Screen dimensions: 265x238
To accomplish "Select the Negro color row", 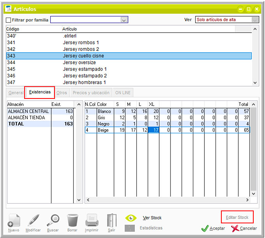I will [x=167, y=124].
